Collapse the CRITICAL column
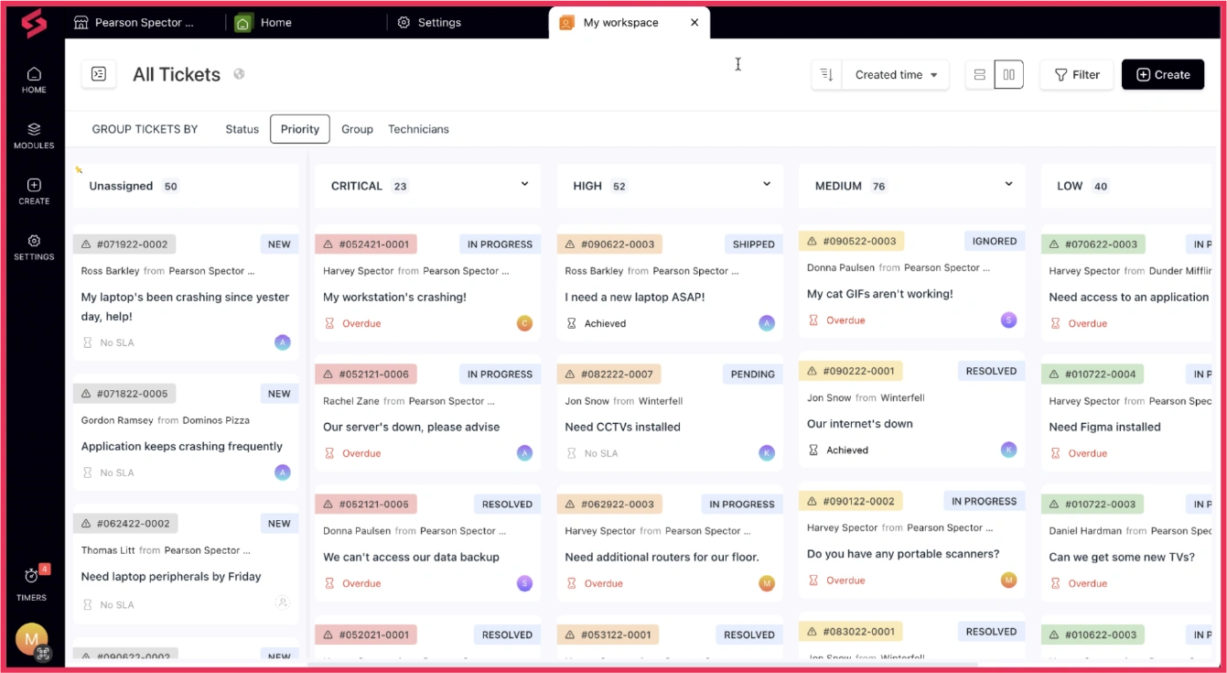This screenshot has width=1227, height=673. point(524,183)
